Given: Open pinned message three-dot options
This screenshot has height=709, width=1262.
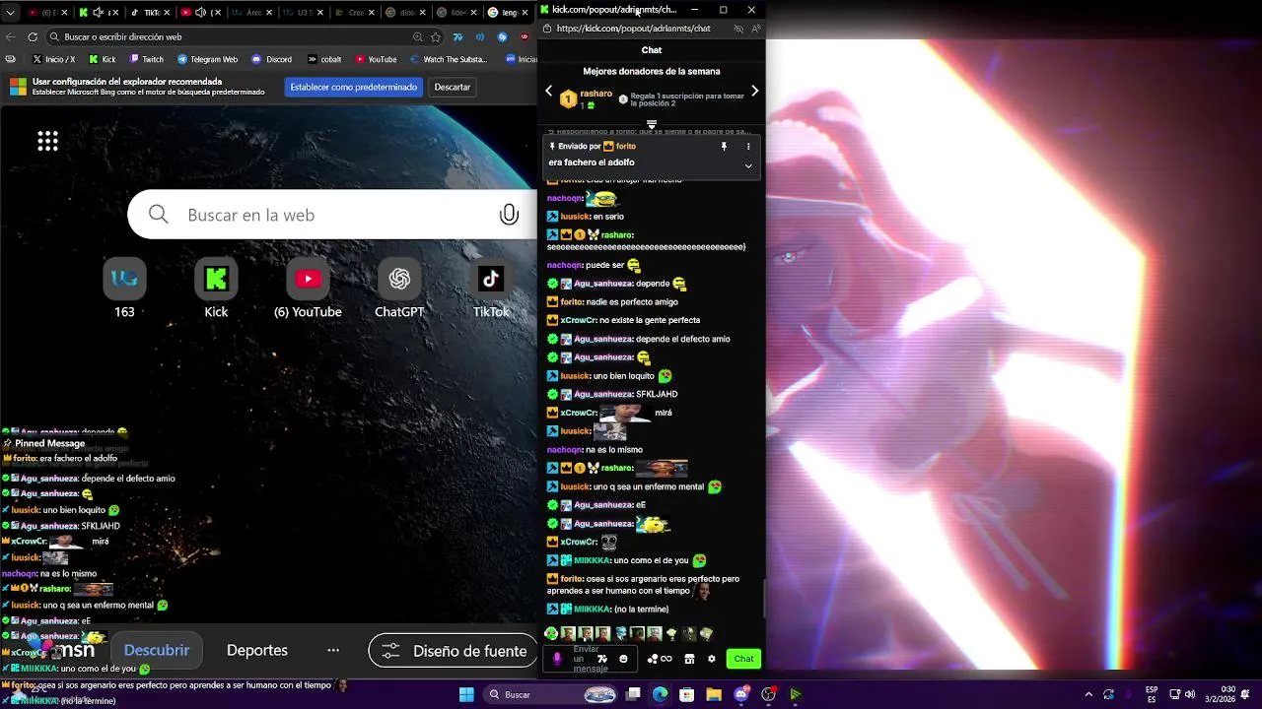Looking at the screenshot, I should point(748,146).
